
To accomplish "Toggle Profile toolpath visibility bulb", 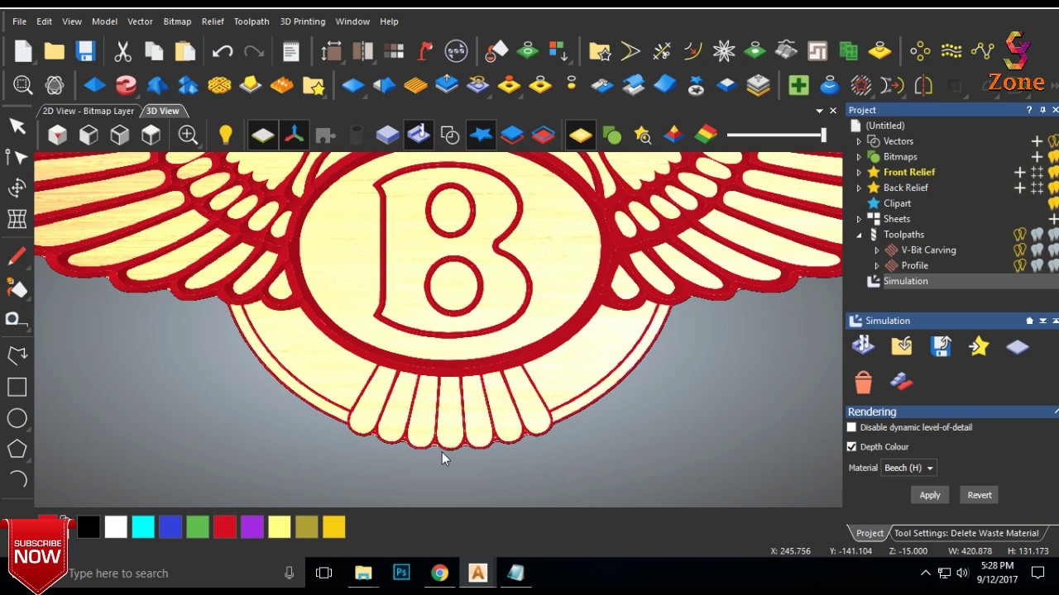I will pos(1020,265).
